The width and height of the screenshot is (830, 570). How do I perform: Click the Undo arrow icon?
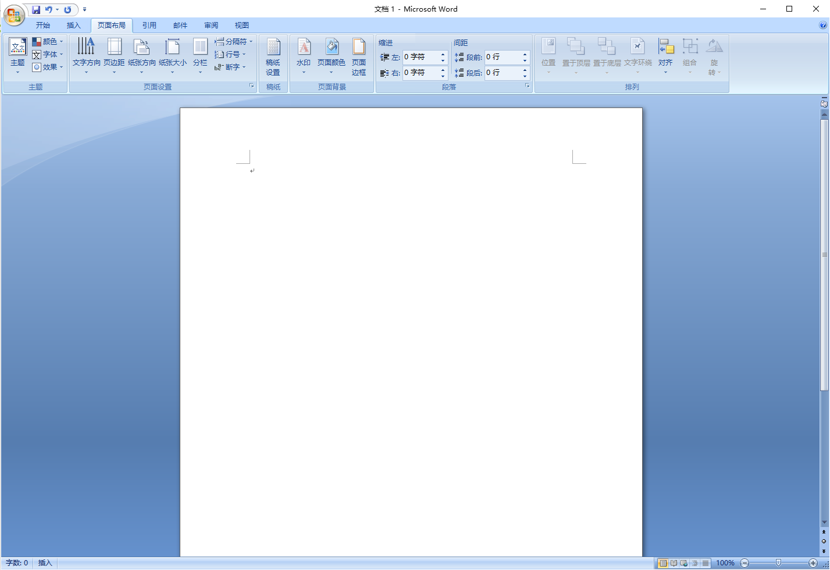click(x=48, y=9)
